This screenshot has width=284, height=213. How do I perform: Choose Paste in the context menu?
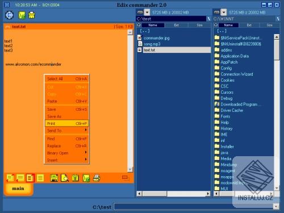[66, 101]
